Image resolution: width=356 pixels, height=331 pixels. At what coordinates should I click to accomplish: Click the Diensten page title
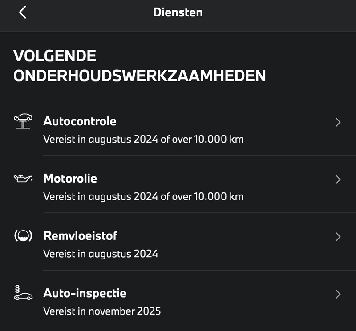[x=178, y=12]
